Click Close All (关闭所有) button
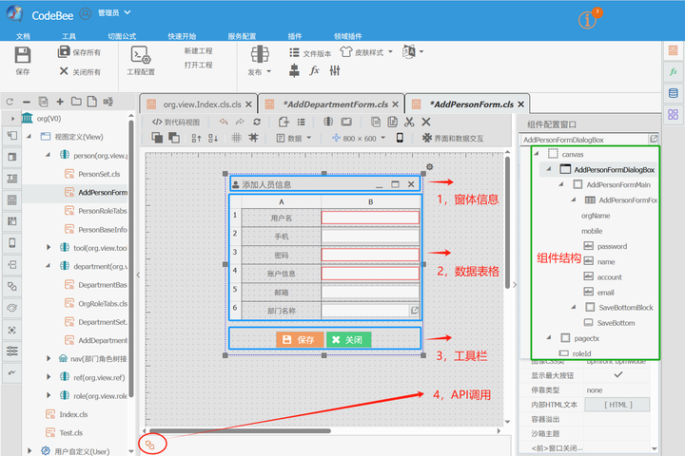Image resolution: width=685 pixels, height=456 pixels. coord(80,71)
